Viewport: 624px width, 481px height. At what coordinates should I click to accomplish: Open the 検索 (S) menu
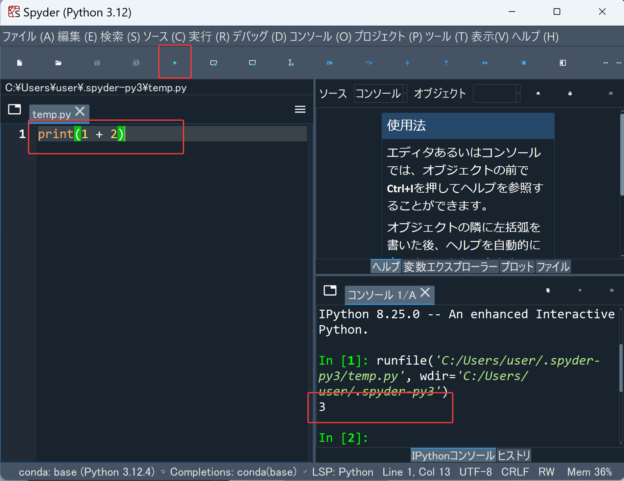[120, 36]
